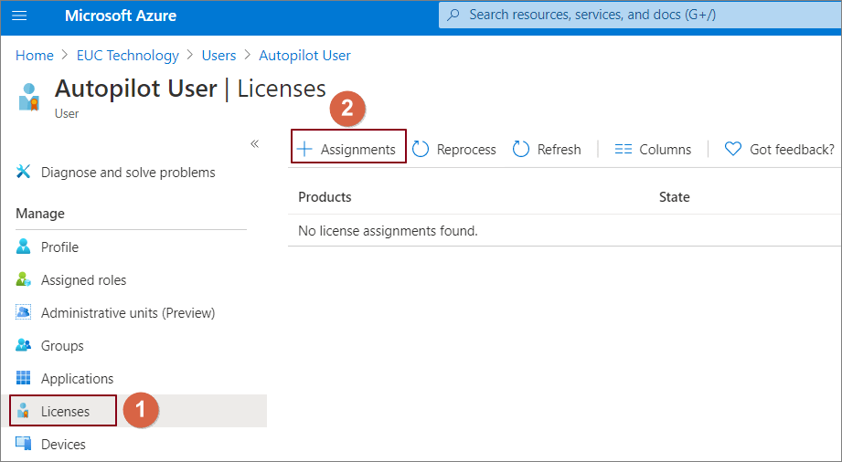
Task: Click Refresh button
Action: click(548, 149)
